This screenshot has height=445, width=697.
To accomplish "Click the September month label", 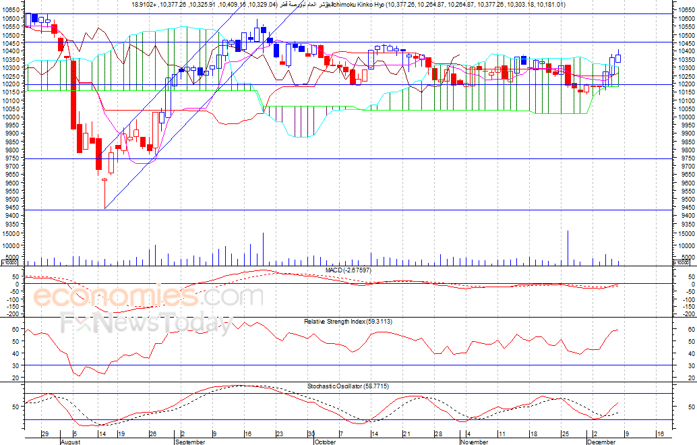I will pos(190,442).
